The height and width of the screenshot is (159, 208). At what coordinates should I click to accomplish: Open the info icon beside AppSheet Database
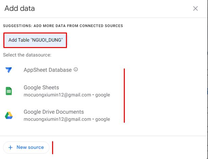76,70
